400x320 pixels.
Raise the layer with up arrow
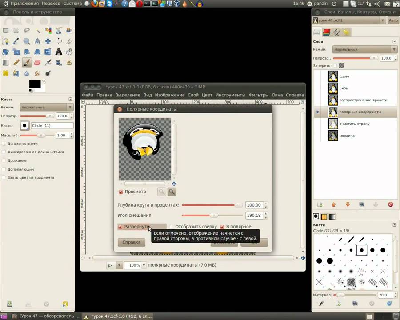334,204
